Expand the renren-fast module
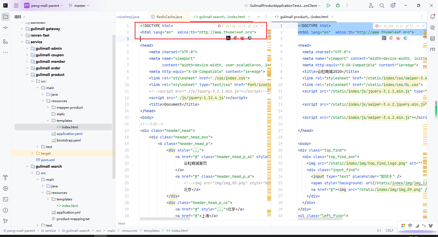438x237 pixels. point(22,35)
